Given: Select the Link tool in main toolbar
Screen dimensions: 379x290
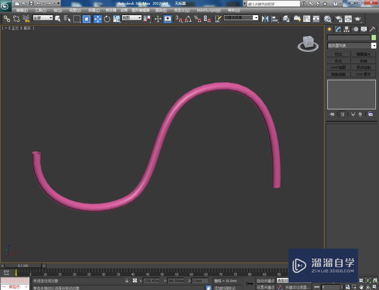Looking at the screenshot, I should 7,19.
